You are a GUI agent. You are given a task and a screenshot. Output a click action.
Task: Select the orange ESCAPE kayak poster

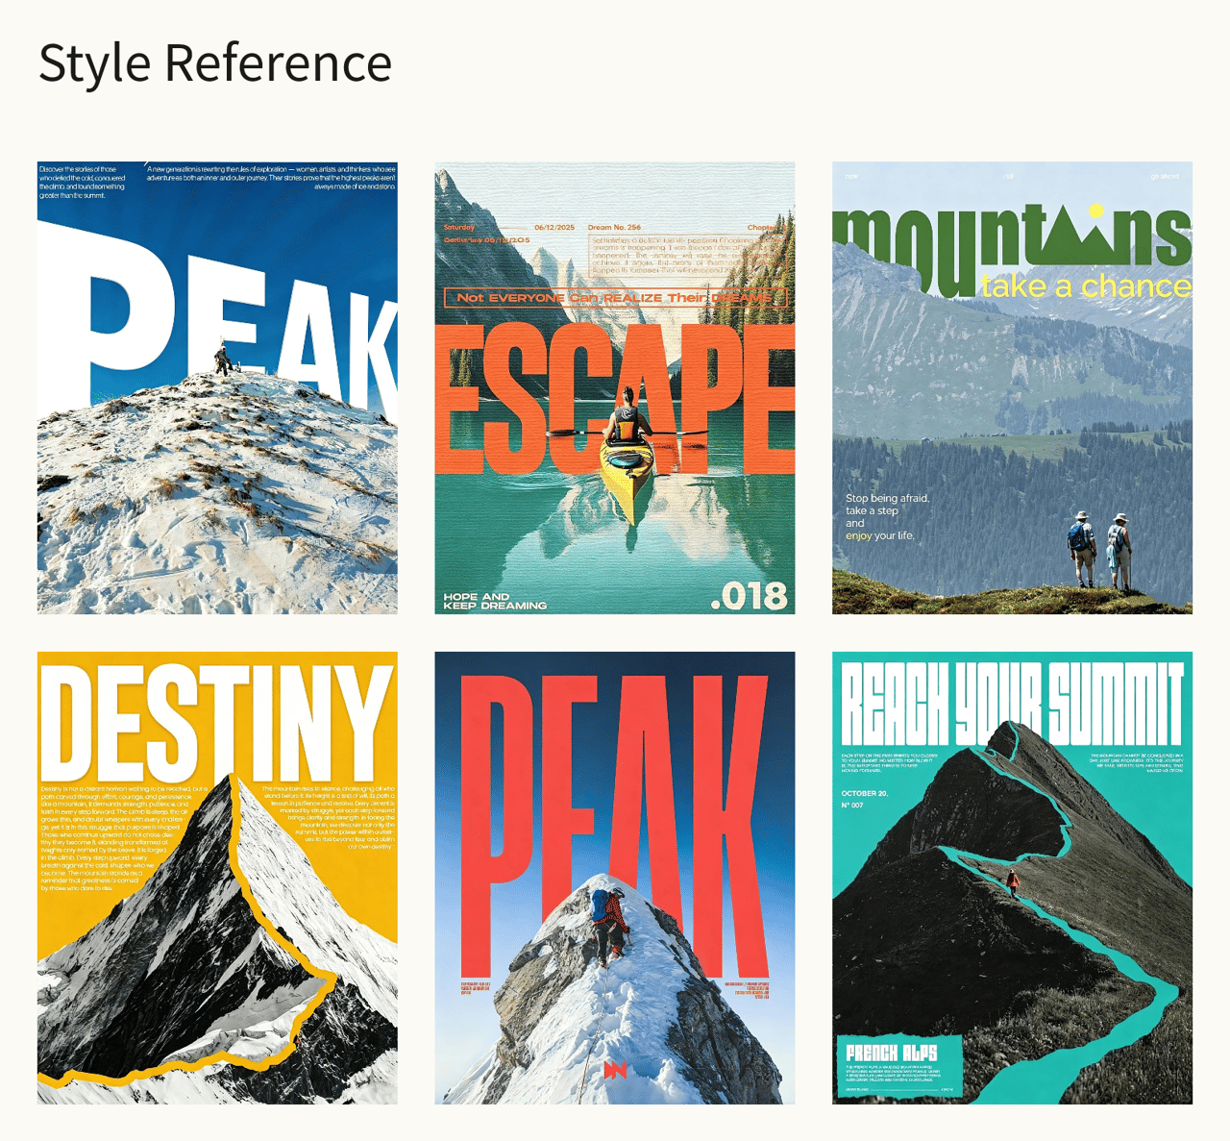615,387
